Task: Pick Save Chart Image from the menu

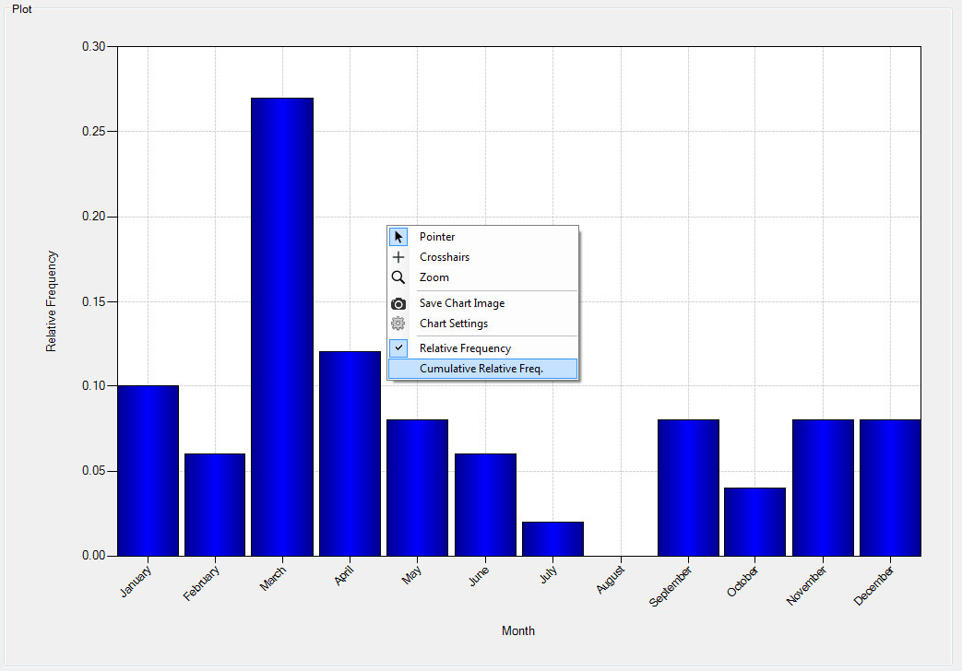Action: (461, 302)
